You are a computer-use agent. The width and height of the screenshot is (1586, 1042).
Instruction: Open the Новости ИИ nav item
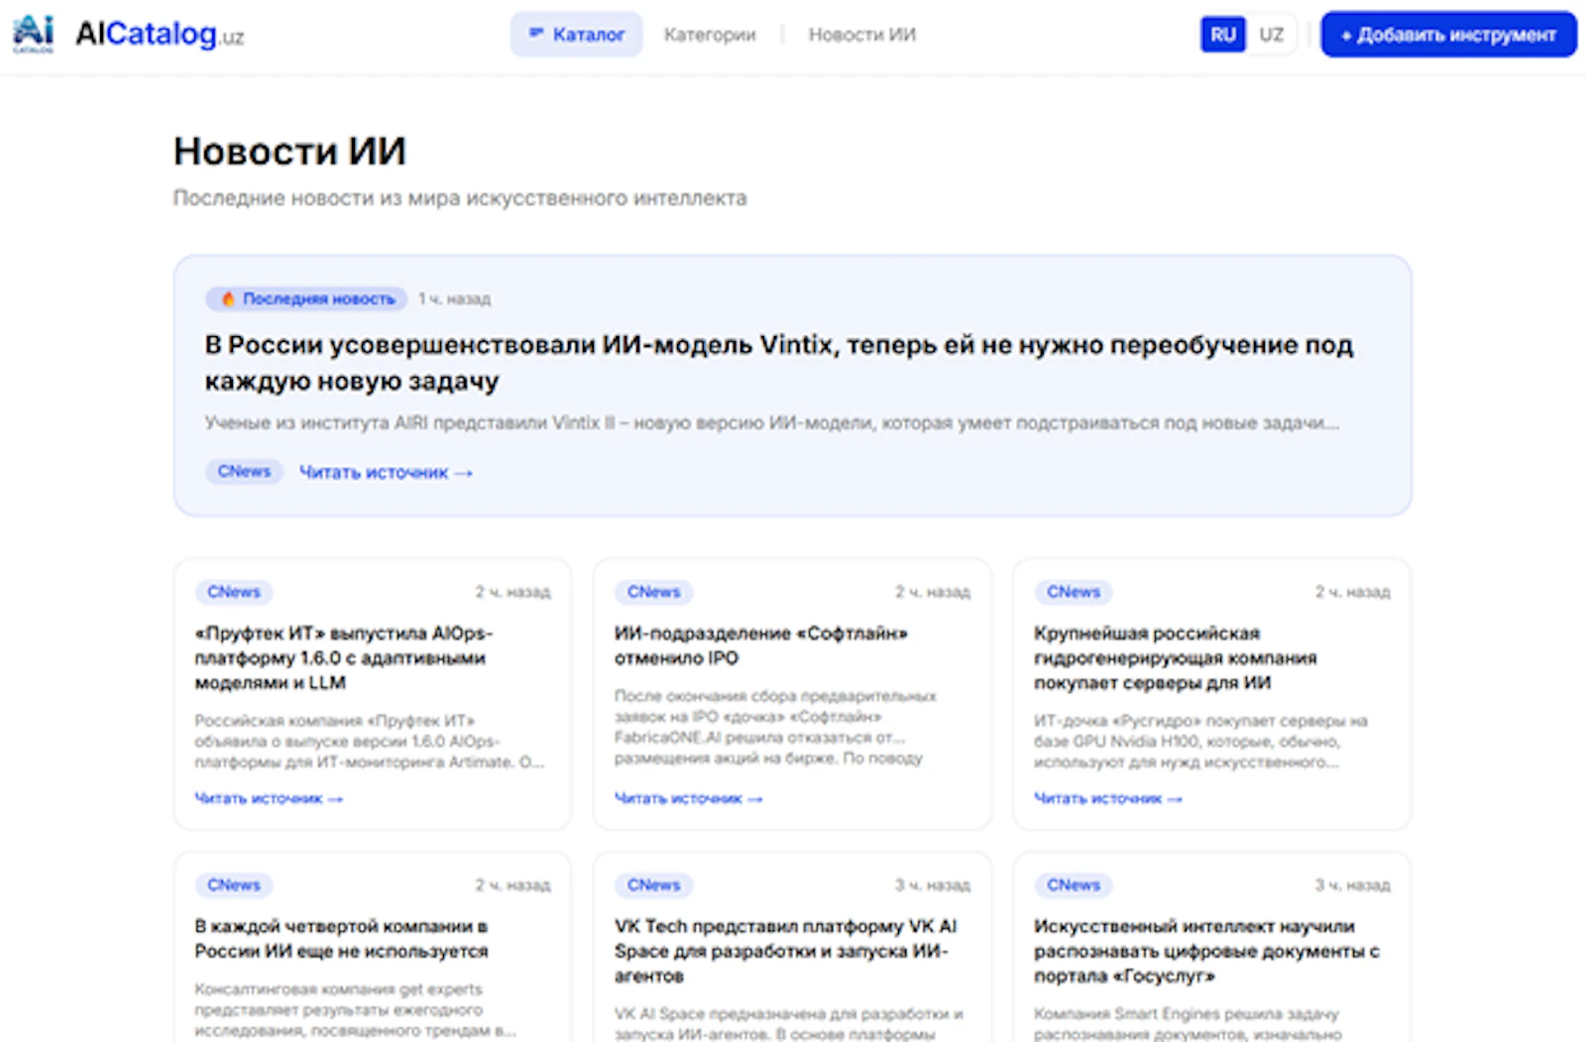(862, 35)
